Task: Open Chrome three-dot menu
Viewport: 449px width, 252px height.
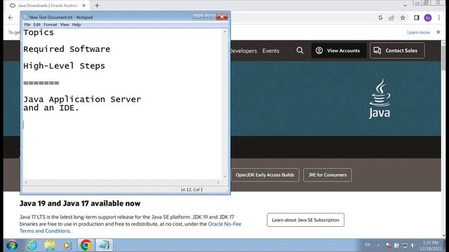Action: point(439,17)
